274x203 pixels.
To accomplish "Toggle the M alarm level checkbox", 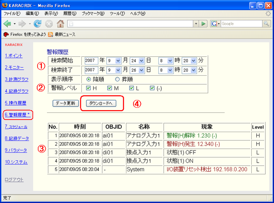I will (110, 88).
